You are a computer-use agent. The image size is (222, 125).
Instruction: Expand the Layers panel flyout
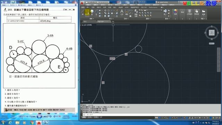(148, 19)
